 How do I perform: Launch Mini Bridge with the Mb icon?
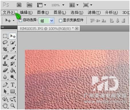pos(29,5)
